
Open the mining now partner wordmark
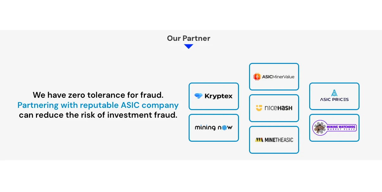tap(214, 128)
